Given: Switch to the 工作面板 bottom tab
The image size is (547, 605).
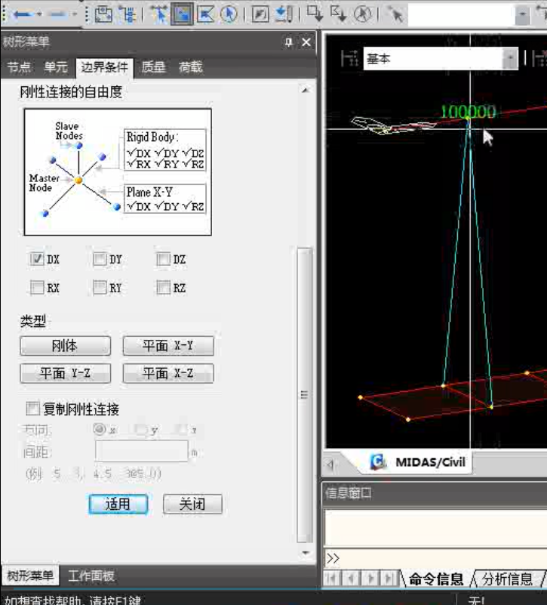Looking at the screenshot, I should tap(91, 576).
